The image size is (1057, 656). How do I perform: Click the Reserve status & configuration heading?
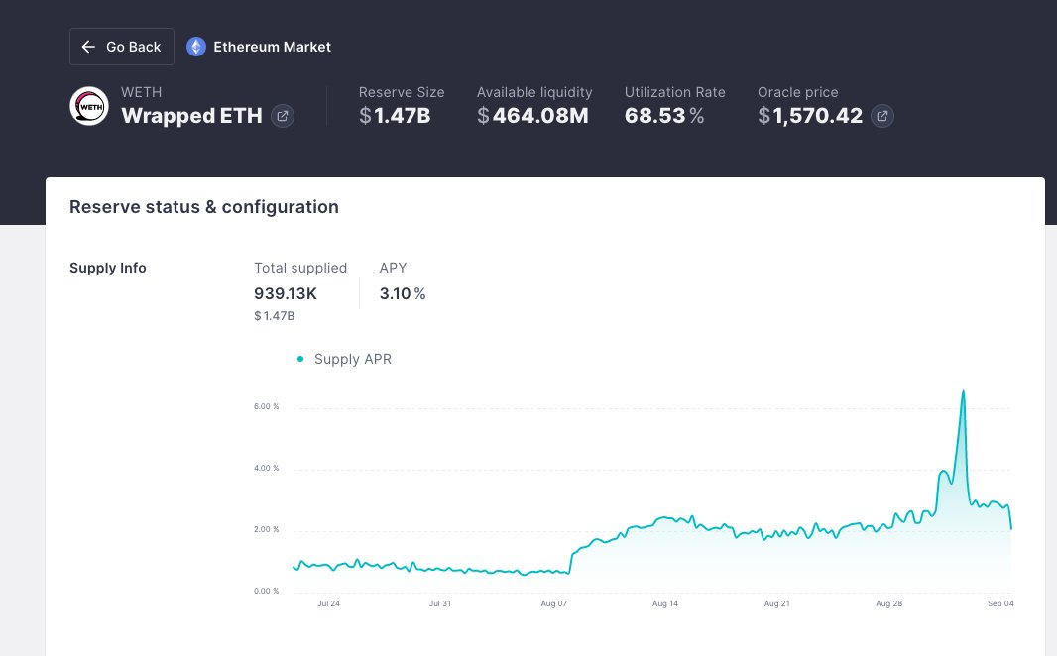pyautogui.click(x=204, y=207)
